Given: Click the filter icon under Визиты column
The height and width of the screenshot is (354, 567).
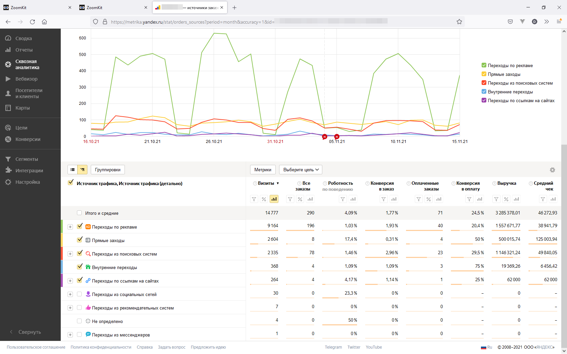Looking at the screenshot, I should (254, 199).
